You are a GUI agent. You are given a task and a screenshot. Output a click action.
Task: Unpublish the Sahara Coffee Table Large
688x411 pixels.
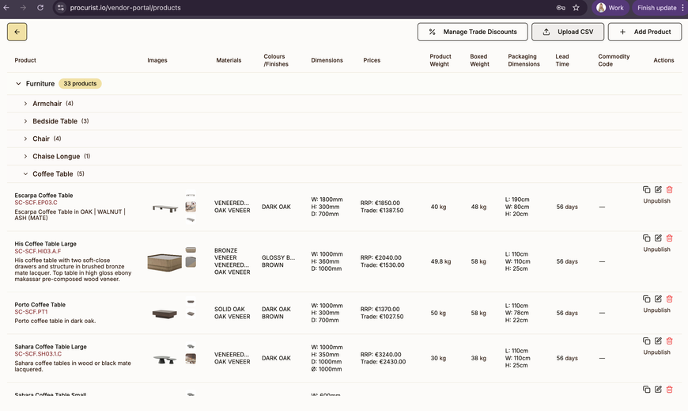click(656, 352)
